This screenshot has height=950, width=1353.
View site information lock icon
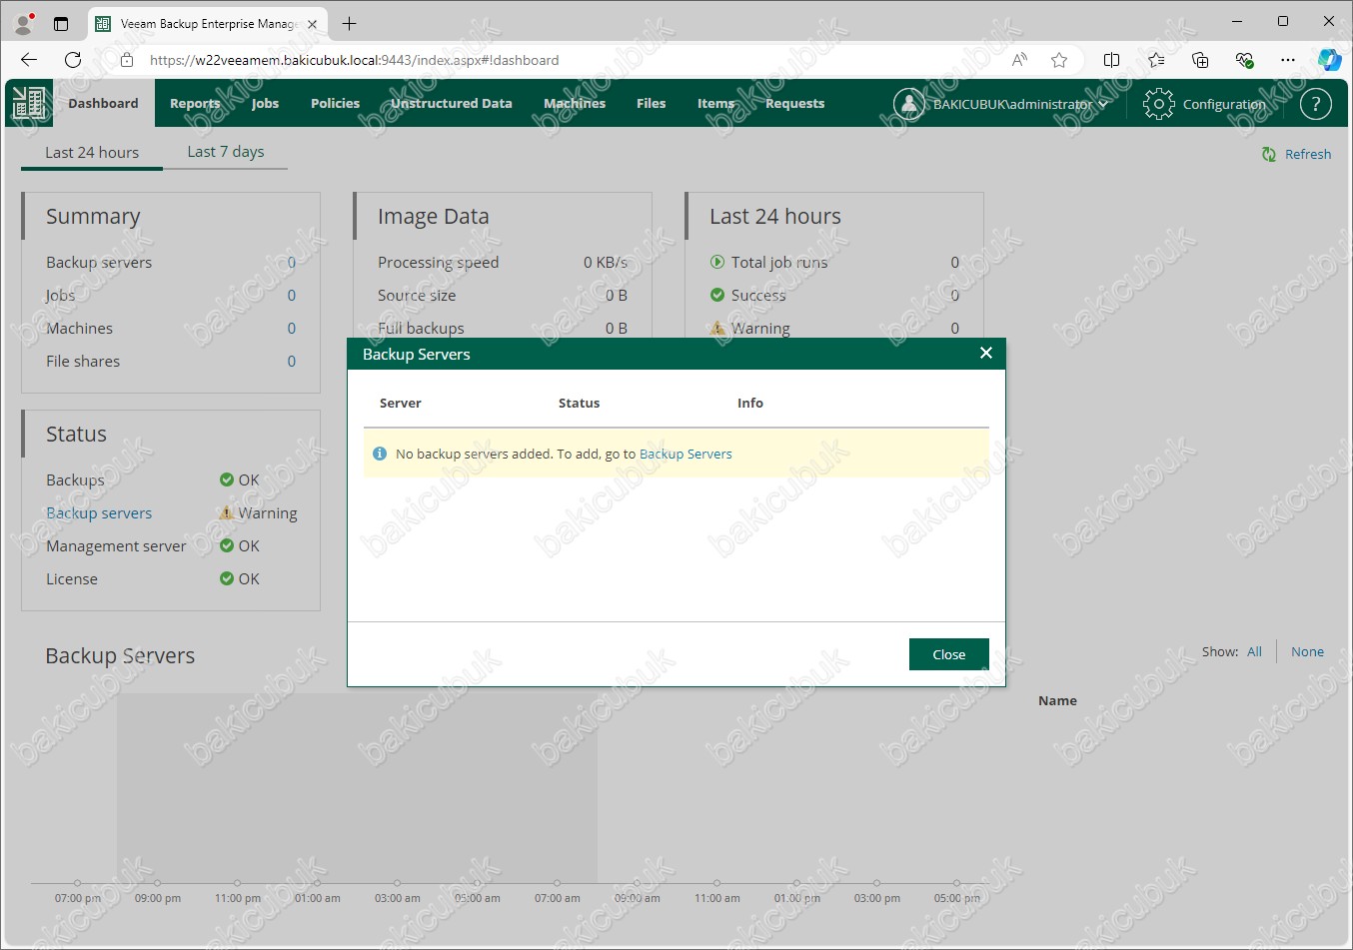pyautogui.click(x=127, y=60)
